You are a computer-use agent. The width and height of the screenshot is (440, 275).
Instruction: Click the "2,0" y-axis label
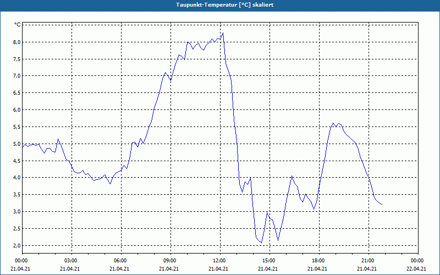point(17,245)
